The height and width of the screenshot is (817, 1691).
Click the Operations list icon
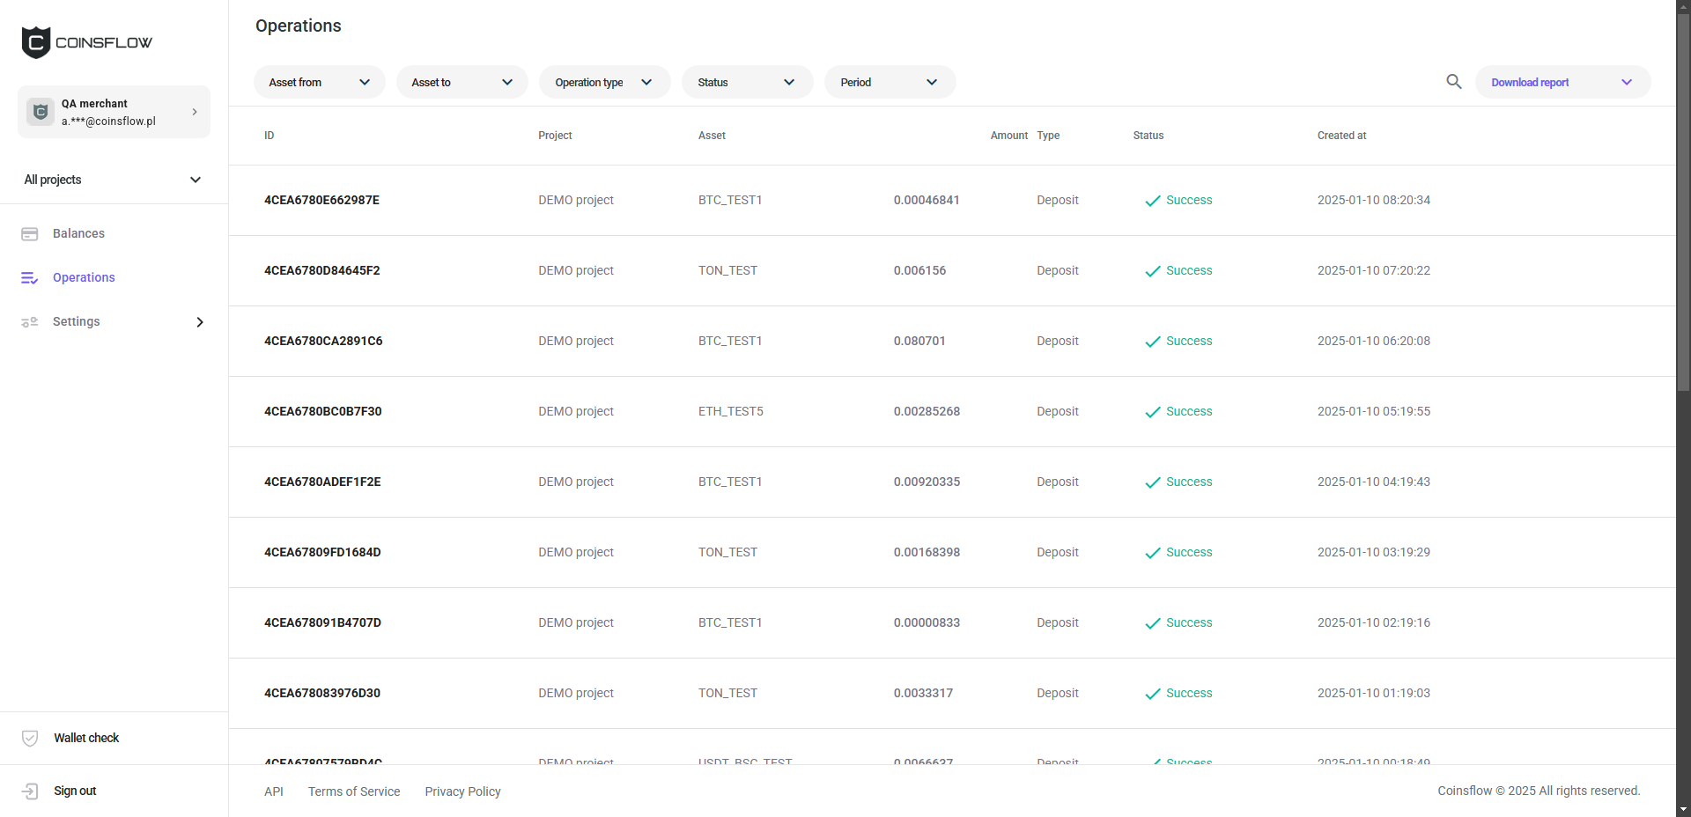pos(30,278)
